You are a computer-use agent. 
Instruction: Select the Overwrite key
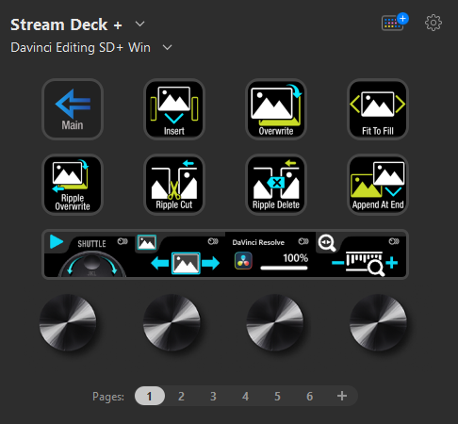tap(276, 109)
